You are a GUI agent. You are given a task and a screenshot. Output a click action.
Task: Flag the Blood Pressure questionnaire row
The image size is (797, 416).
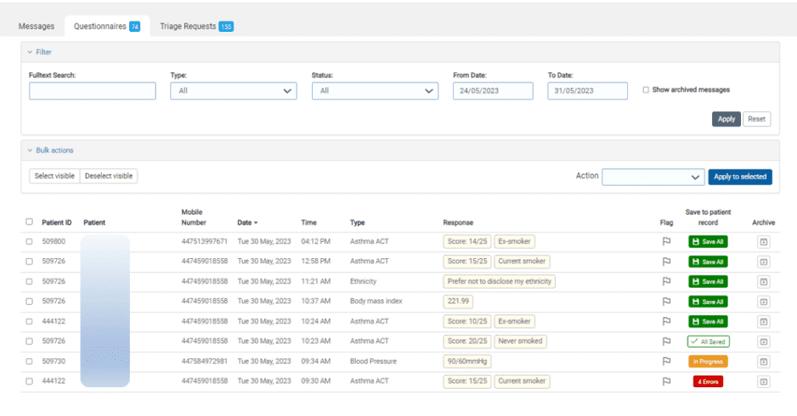click(x=665, y=362)
